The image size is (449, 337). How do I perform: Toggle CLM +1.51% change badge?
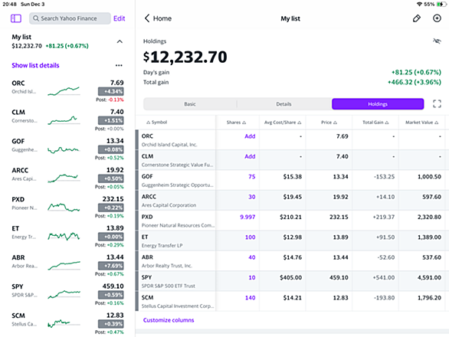111,120
